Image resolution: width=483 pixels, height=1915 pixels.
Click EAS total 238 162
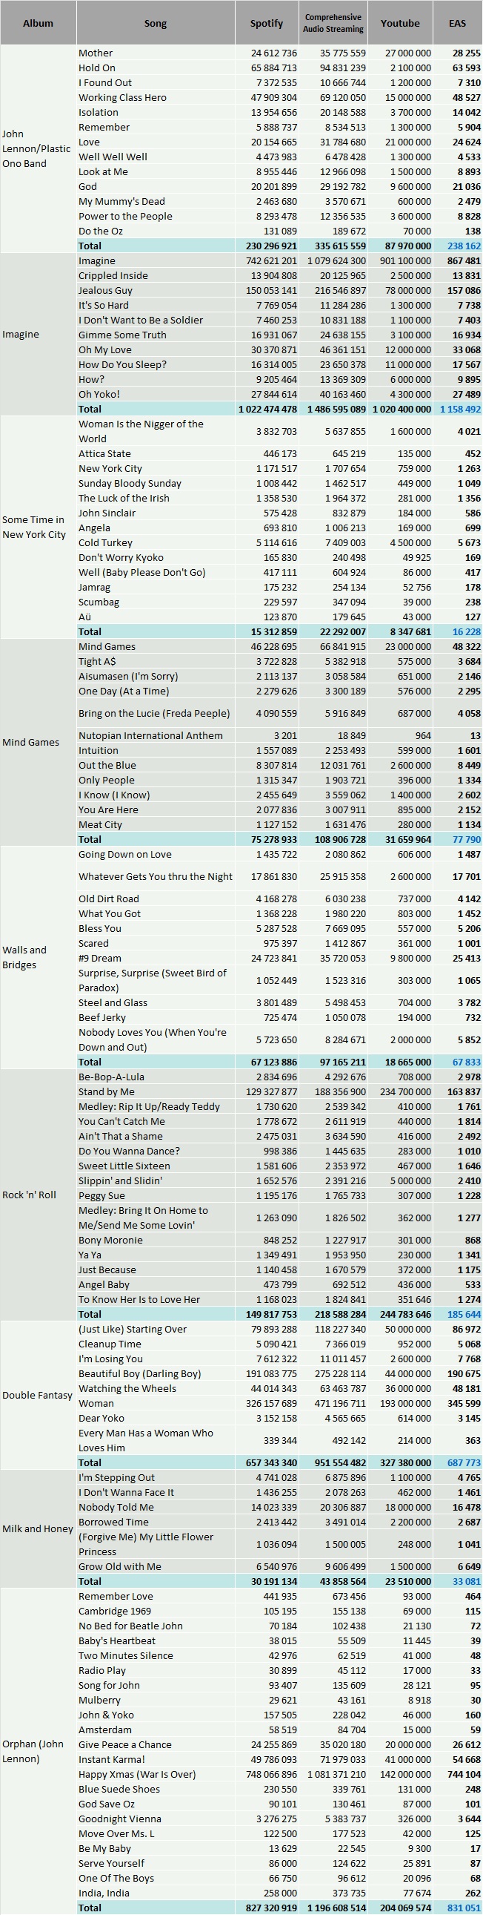[463, 246]
